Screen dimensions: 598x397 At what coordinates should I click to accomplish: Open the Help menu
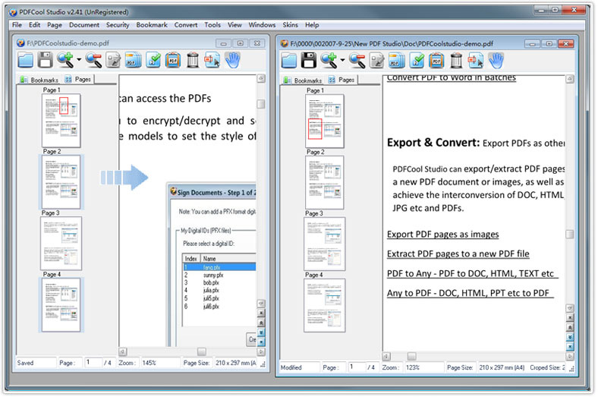(312, 25)
